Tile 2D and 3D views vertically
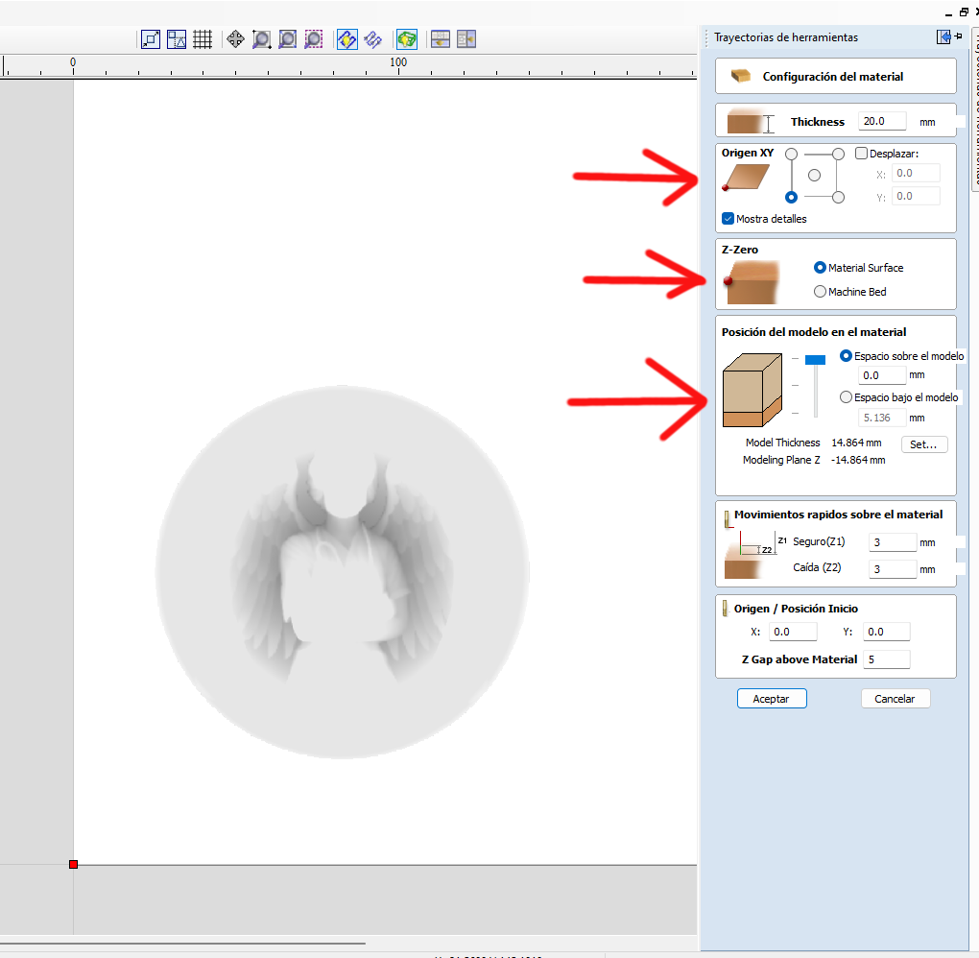This screenshot has width=979, height=958. [x=466, y=39]
